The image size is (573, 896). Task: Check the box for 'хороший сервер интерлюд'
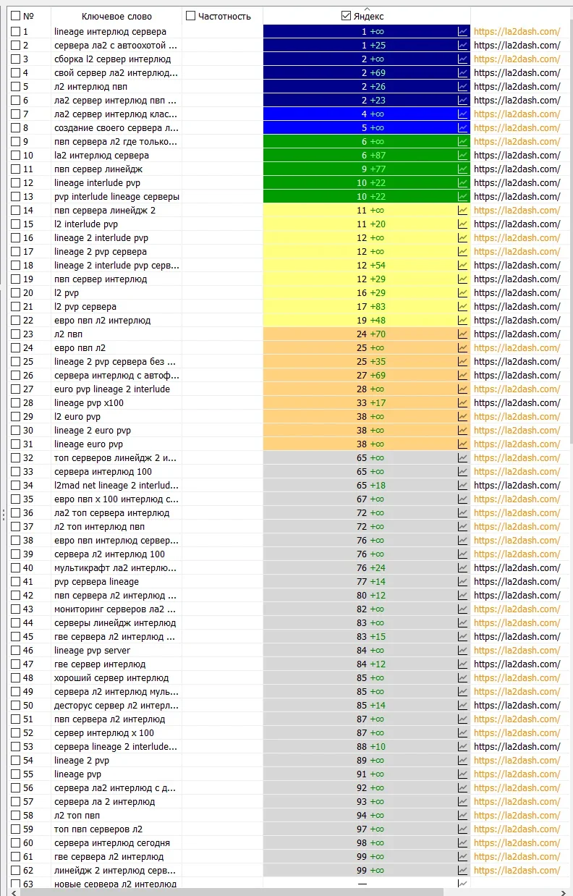click(15, 677)
